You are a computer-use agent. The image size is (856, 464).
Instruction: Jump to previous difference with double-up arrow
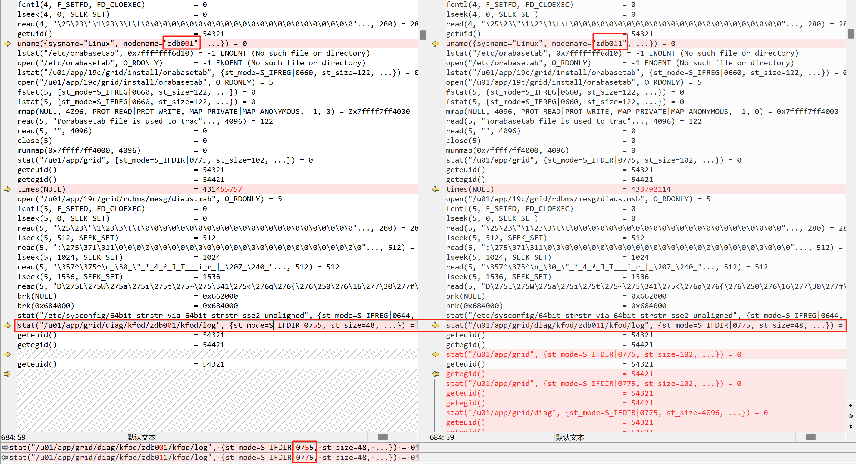tap(850, 406)
